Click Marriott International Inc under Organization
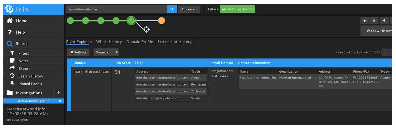Screen dimensions: 396x129 [x=297, y=78]
